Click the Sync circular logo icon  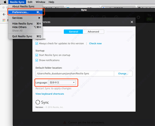(x=38, y=102)
